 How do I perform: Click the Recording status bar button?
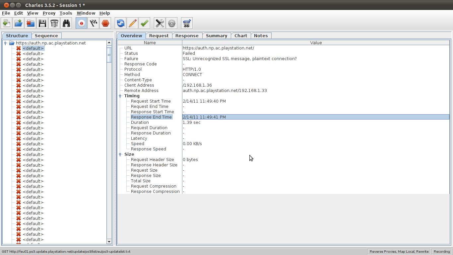441,252
